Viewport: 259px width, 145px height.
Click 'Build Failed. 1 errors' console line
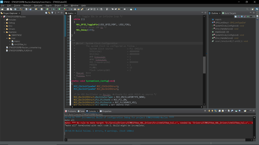[x=99, y=131]
